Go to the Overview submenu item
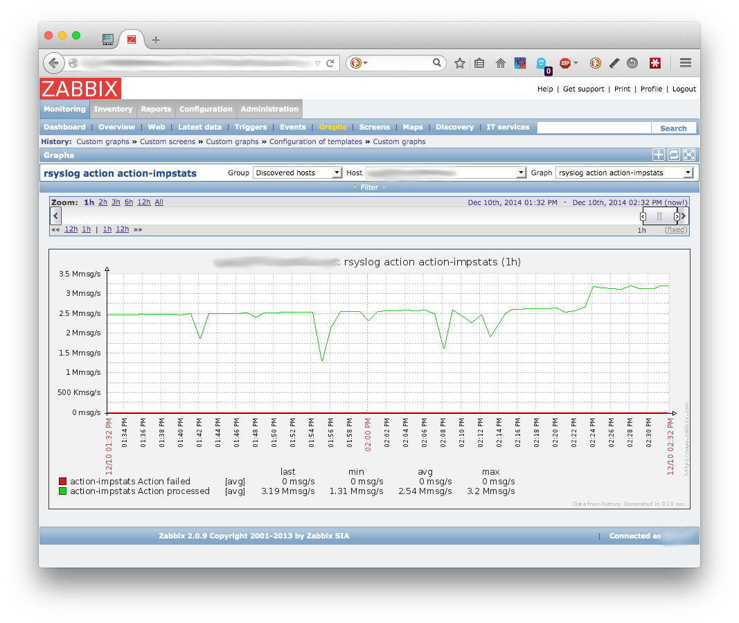 click(116, 127)
